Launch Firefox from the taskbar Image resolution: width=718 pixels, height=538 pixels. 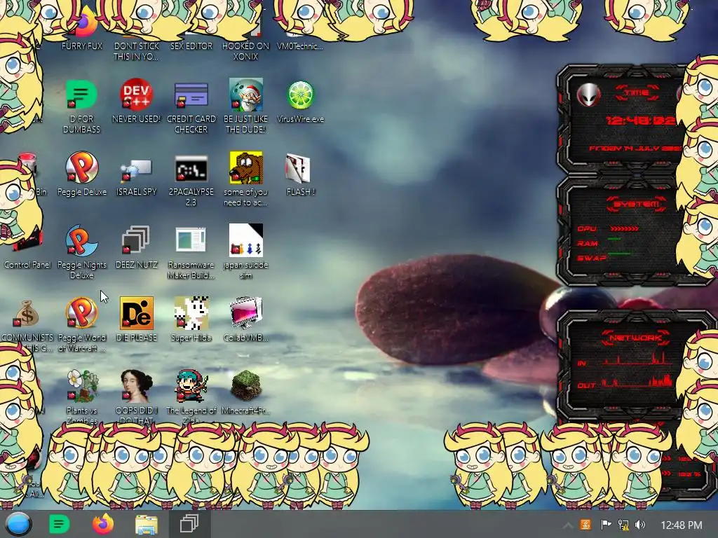coord(103,524)
